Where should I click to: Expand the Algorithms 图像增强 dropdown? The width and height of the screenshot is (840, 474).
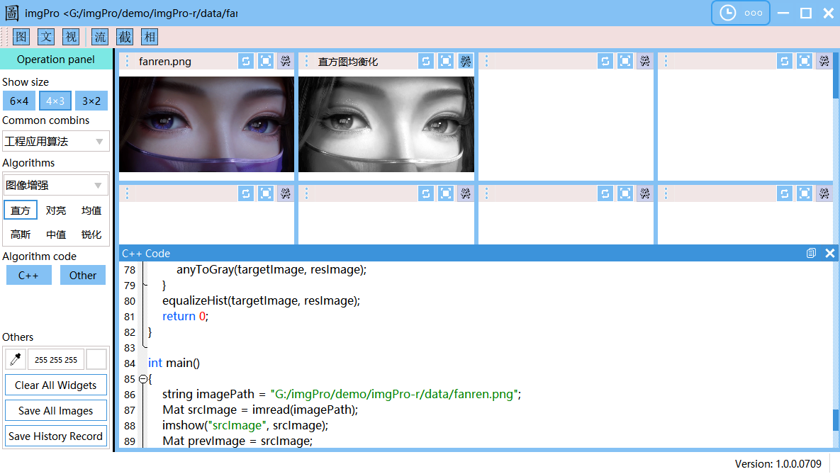tap(55, 185)
